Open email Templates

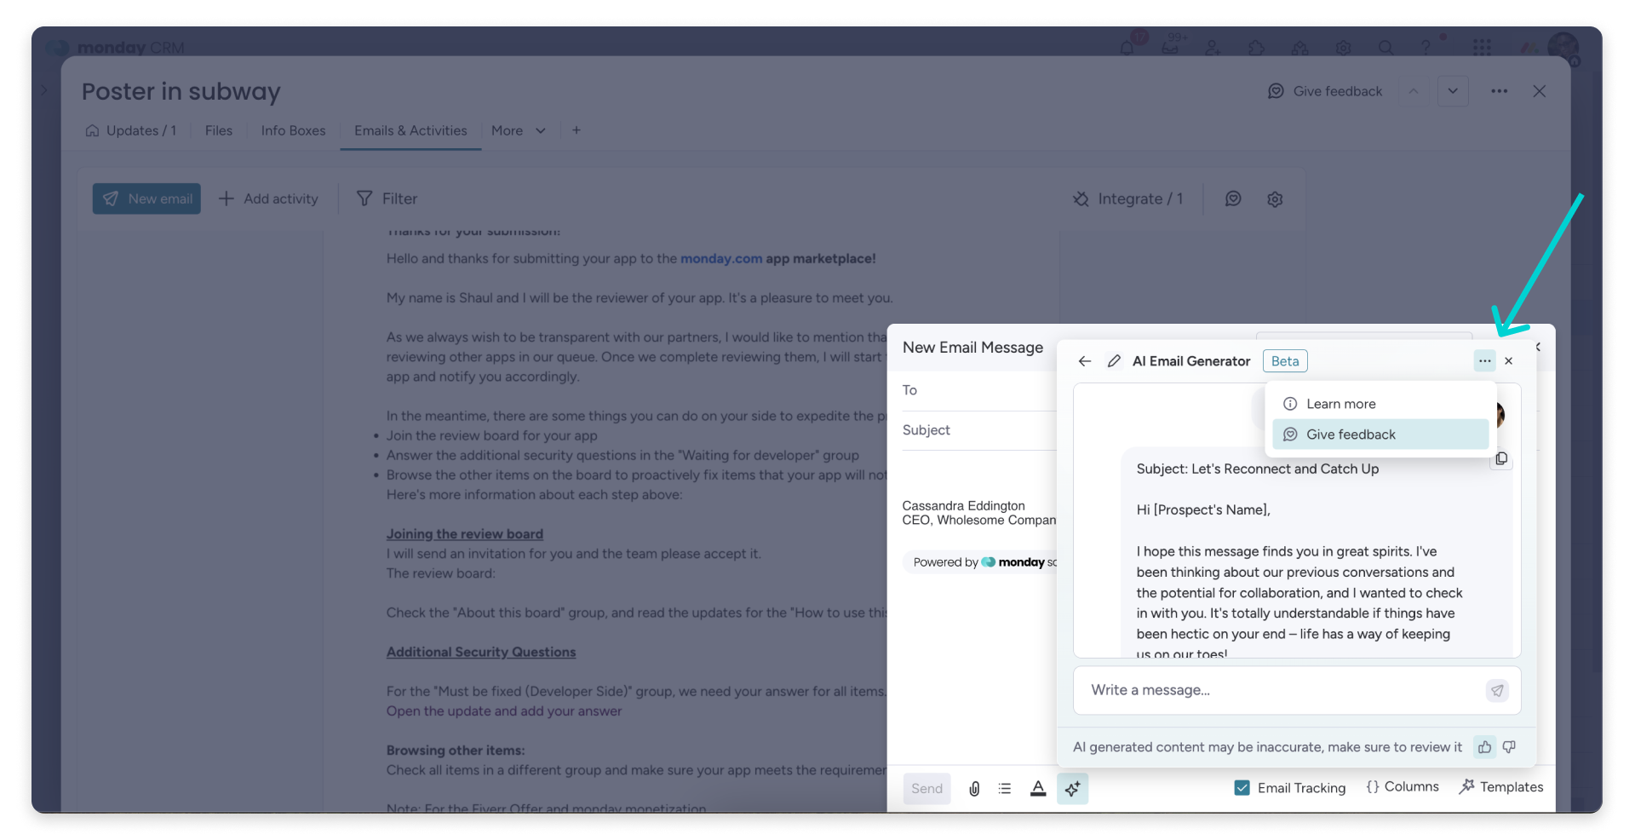pos(1500,787)
